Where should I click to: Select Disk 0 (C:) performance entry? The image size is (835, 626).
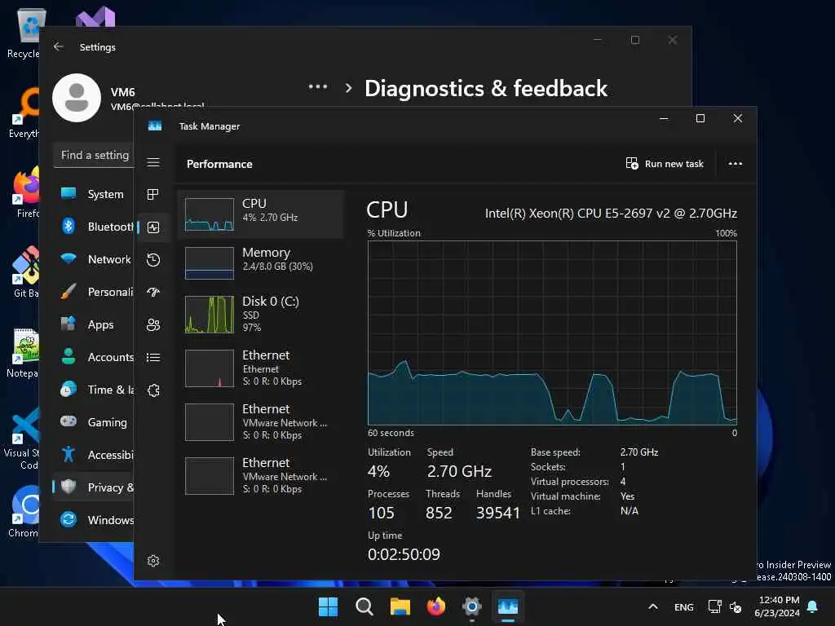pyautogui.click(x=261, y=314)
